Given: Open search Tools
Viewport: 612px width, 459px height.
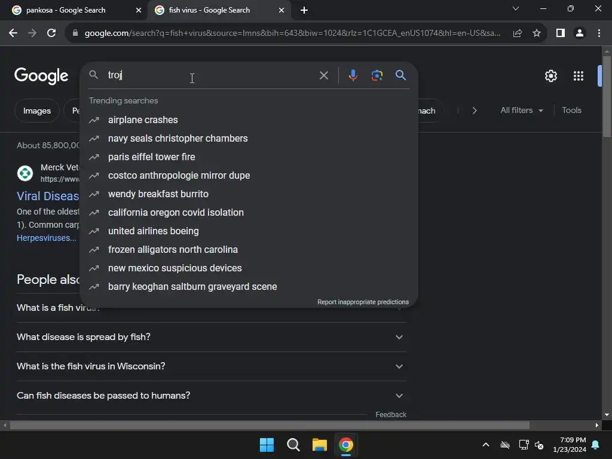Looking at the screenshot, I should [x=571, y=111].
